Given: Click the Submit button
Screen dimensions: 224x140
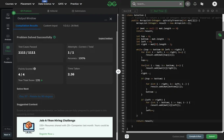Looking at the screenshot, I should [x=212, y=136].
